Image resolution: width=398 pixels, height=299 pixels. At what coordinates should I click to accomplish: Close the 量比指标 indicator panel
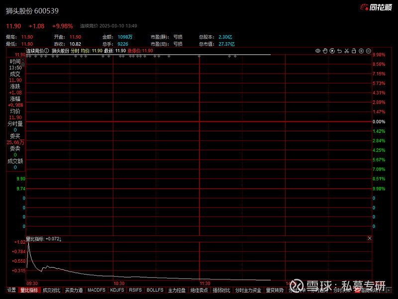[370, 238]
